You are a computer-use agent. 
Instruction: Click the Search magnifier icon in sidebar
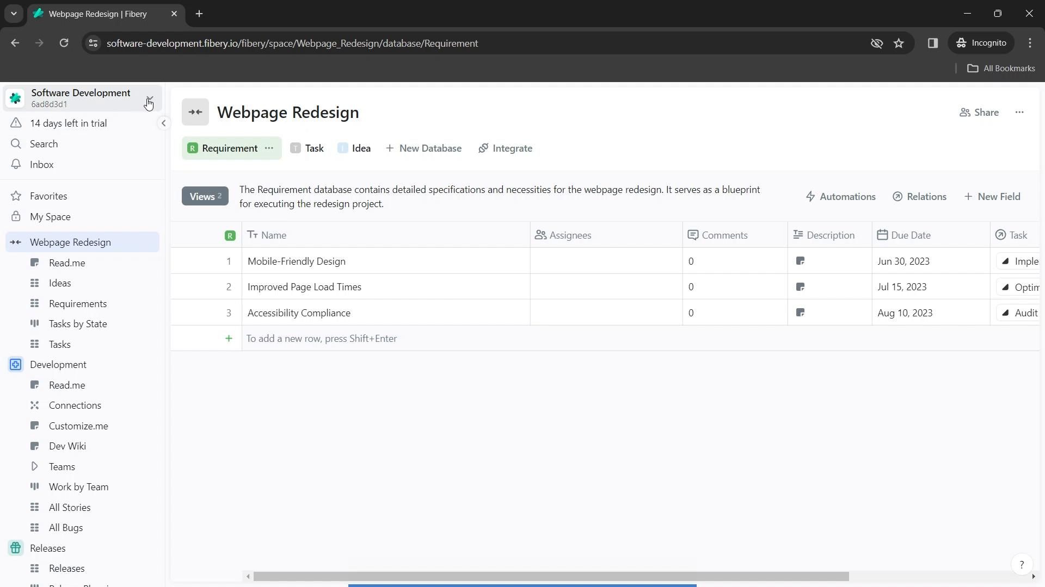pyautogui.click(x=16, y=144)
